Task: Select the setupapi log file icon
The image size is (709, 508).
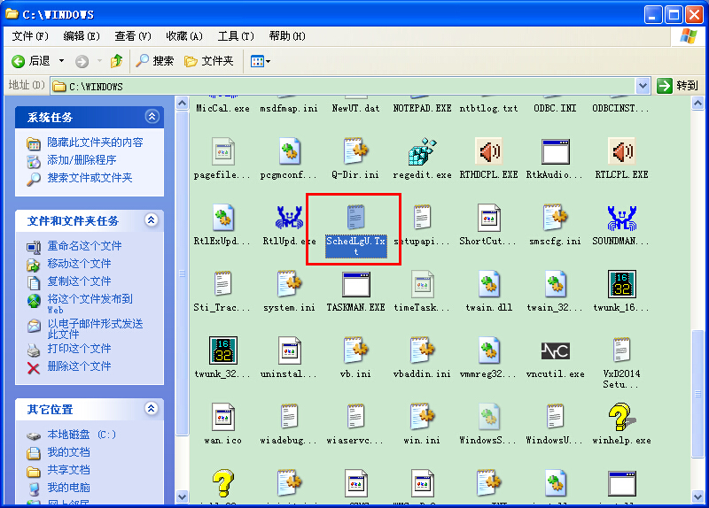Action: coord(423,218)
